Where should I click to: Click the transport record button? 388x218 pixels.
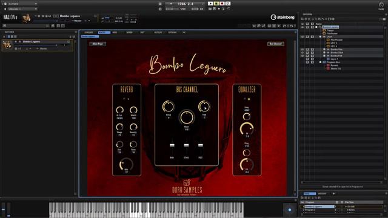click(222, 4)
